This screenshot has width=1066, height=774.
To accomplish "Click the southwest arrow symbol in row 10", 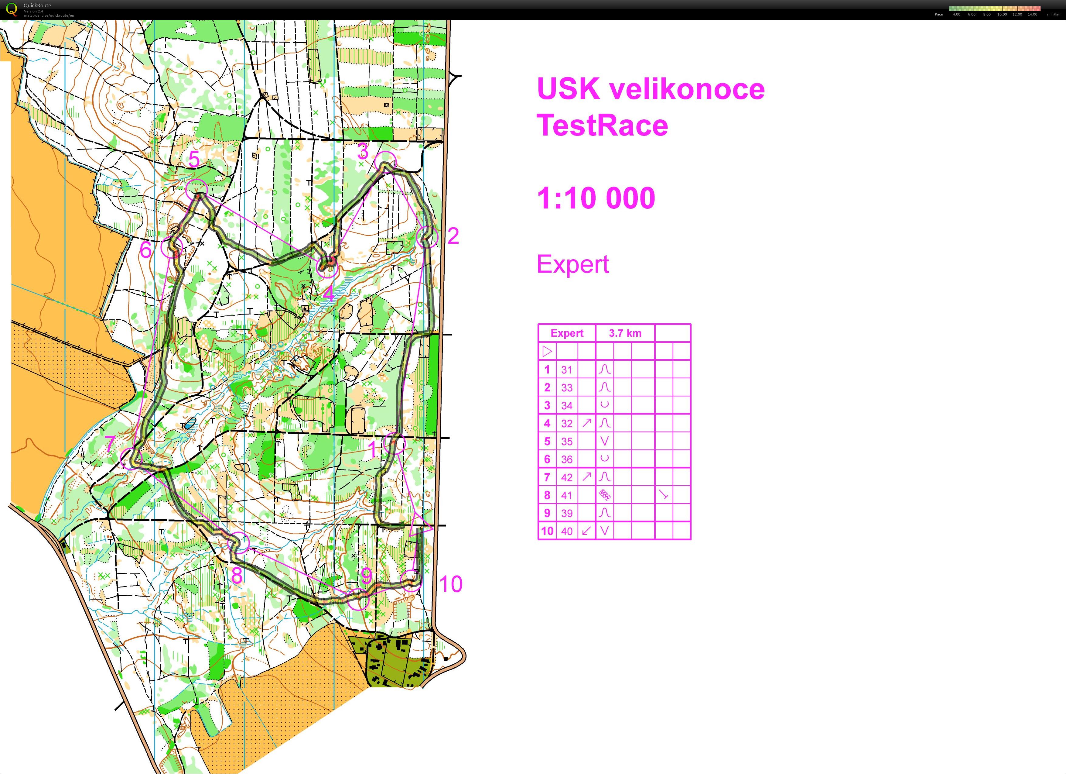I will tap(586, 531).
